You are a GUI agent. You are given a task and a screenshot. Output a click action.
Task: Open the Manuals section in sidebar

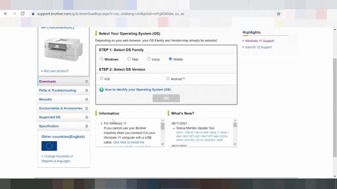pyautogui.click(x=64, y=99)
